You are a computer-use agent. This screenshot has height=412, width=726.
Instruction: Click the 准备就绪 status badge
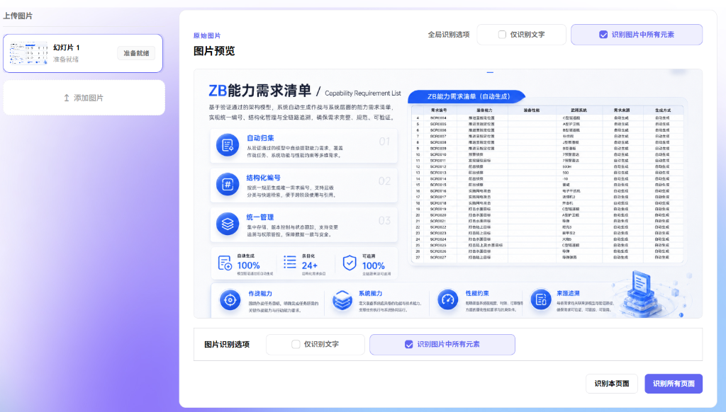[136, 53]
